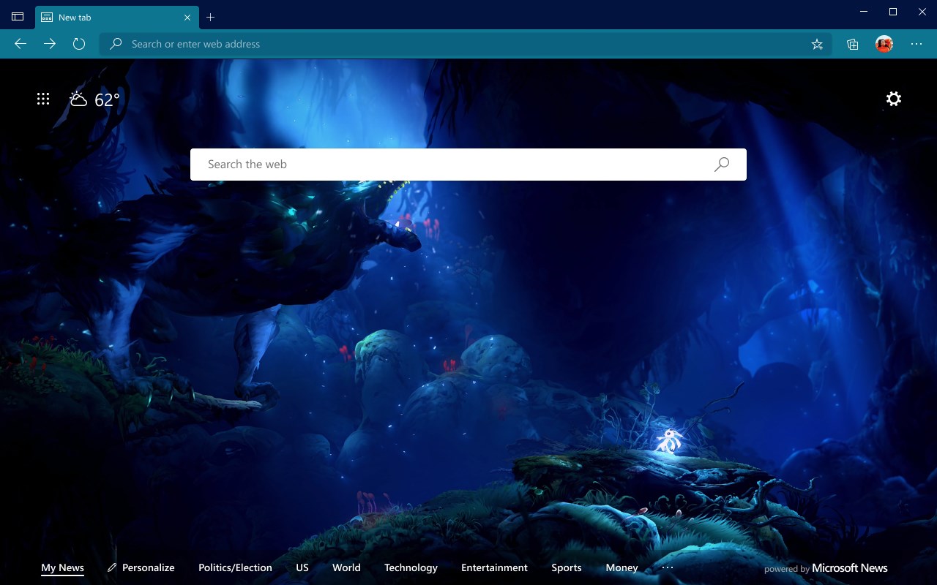
Task: Open browser Settings and more menu
Action: pos(917,44)
